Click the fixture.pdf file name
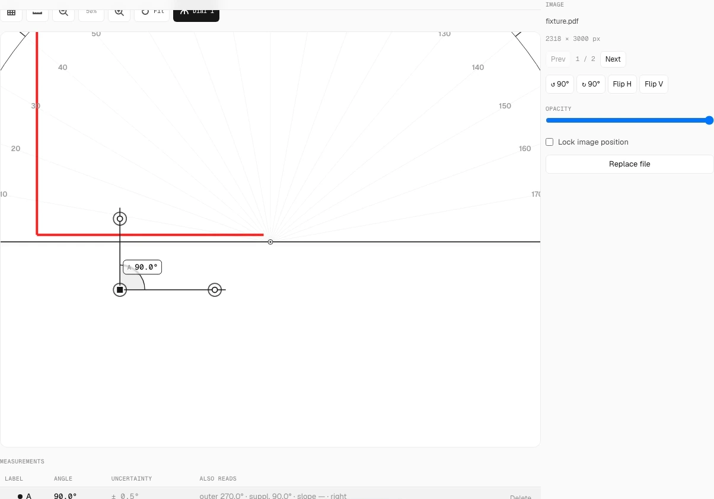Screen dimensions: 714x499 point(562,21)
